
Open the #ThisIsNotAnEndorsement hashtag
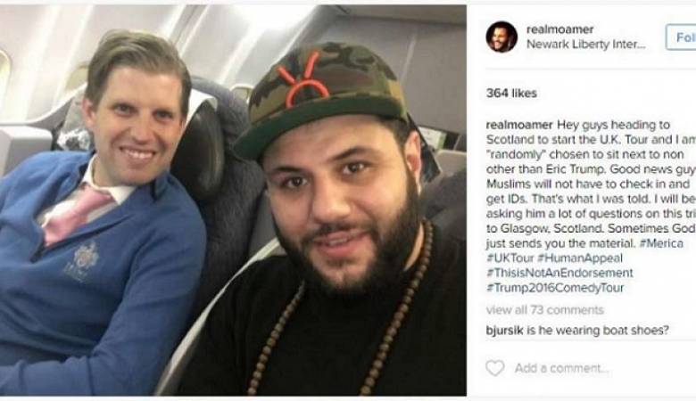[x=559, y=273]
